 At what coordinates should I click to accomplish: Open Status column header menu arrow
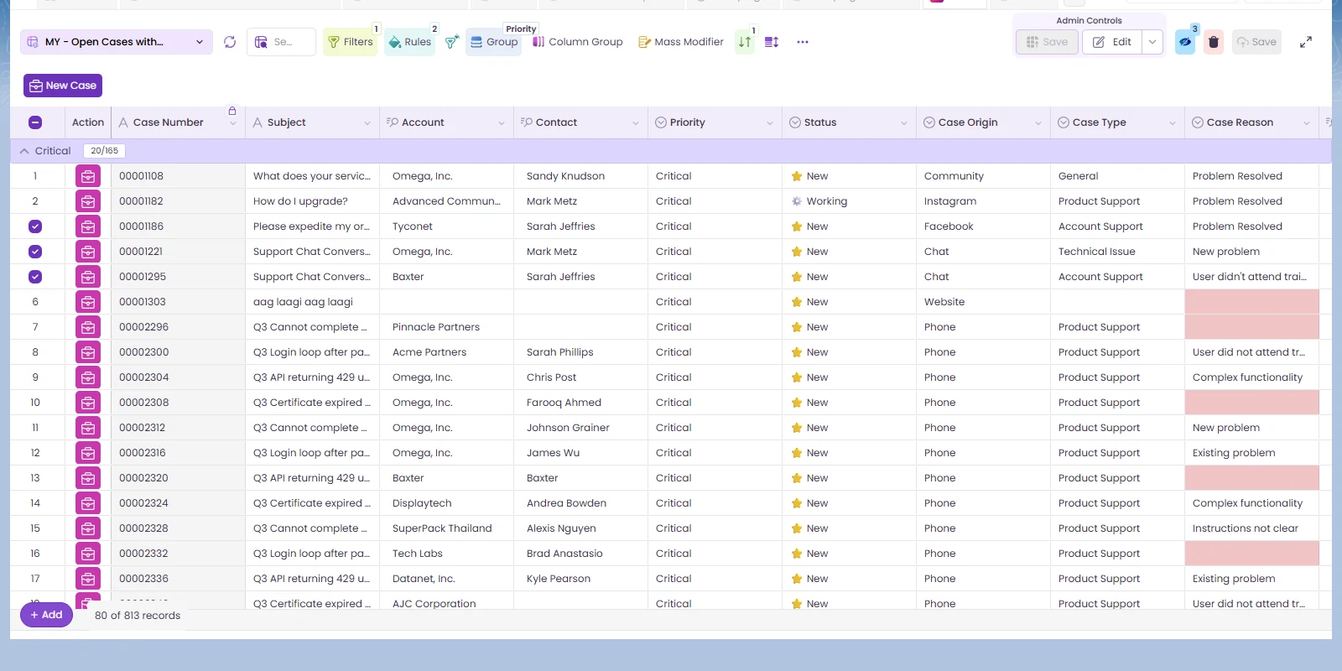coord(904,123)
